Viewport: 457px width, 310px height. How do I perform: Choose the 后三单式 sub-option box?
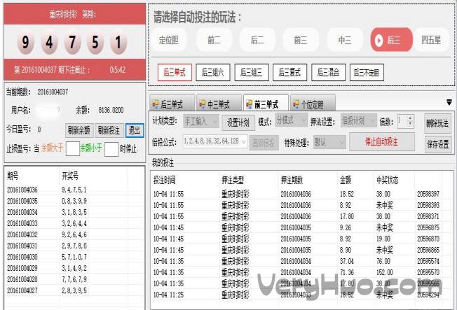175,72
